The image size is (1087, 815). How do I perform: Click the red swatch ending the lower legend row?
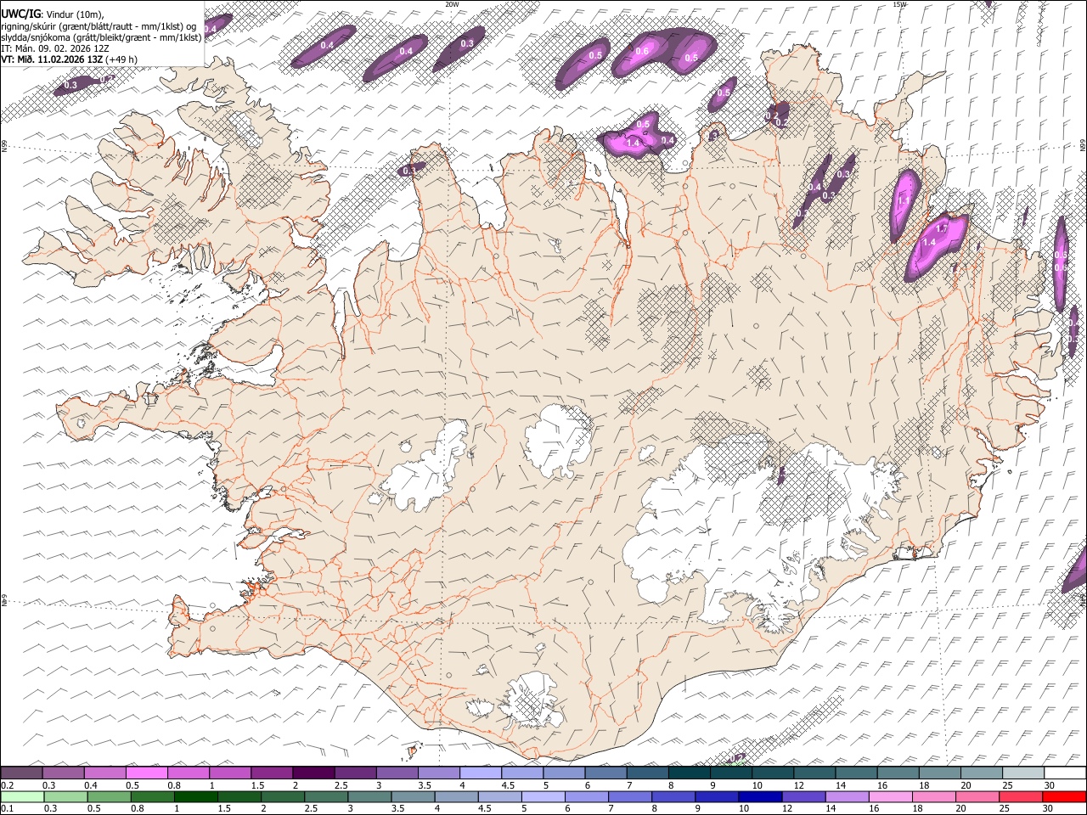click(1065, 796)
